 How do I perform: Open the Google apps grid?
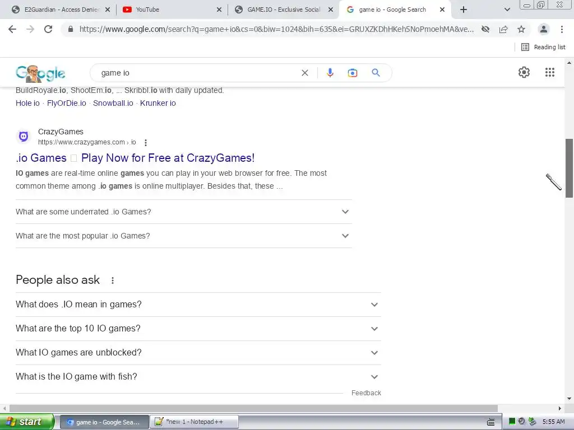[550, 72]
